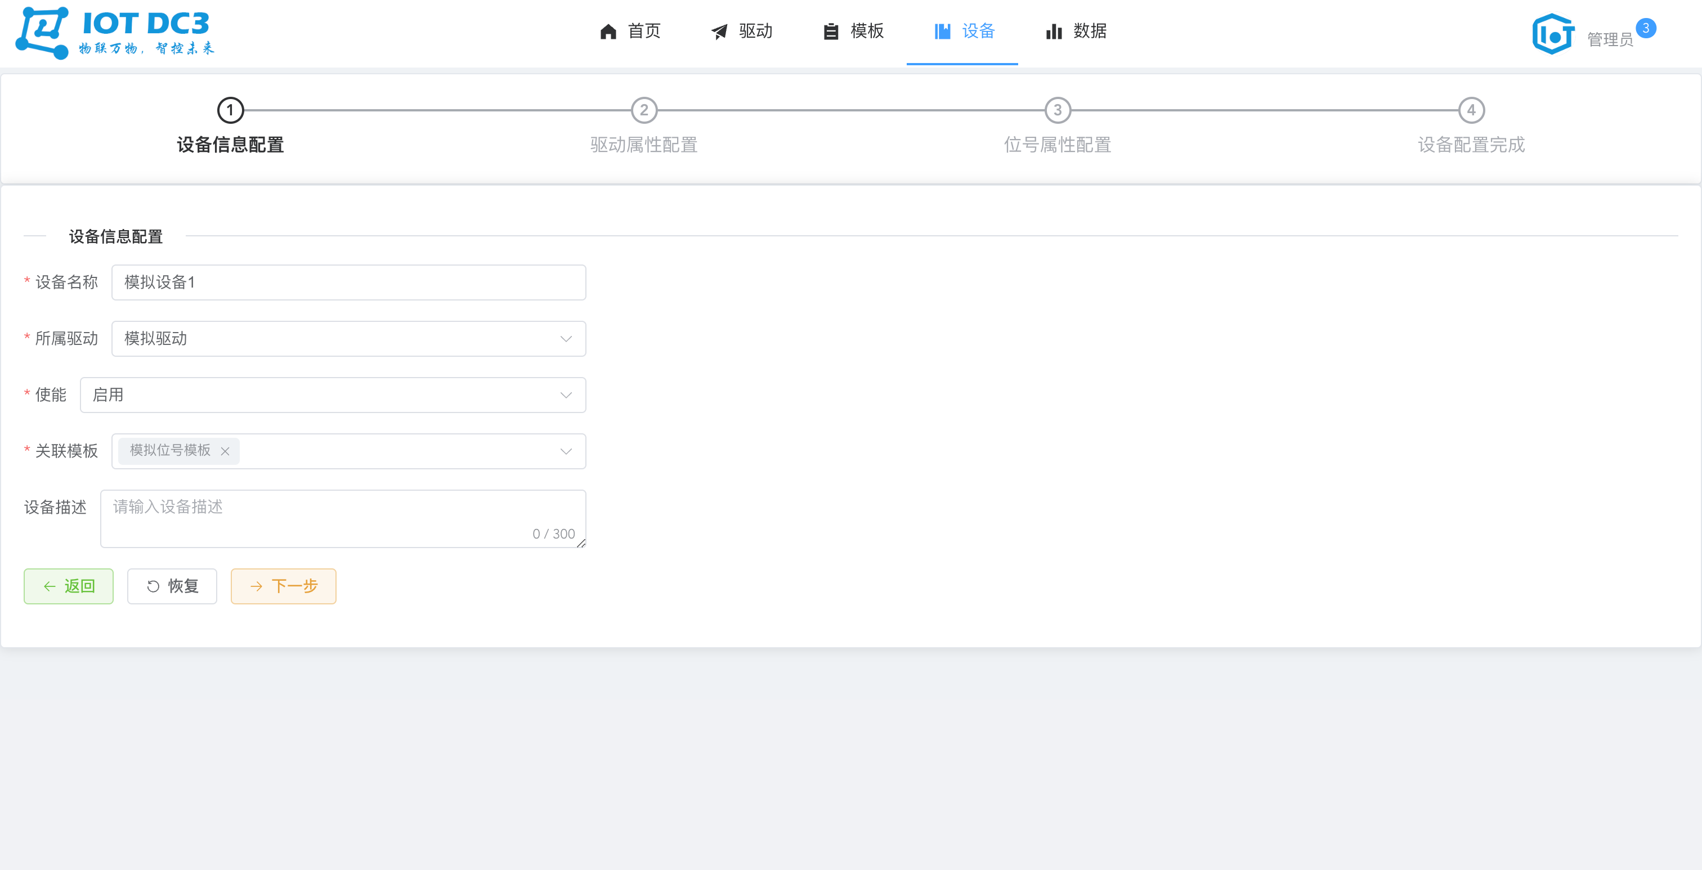Remove the 模拟位号模板 tag

(x=225, y=451)
